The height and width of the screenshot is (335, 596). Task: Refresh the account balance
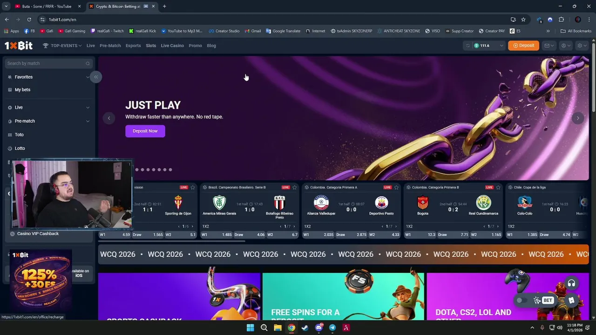(467, 46)
